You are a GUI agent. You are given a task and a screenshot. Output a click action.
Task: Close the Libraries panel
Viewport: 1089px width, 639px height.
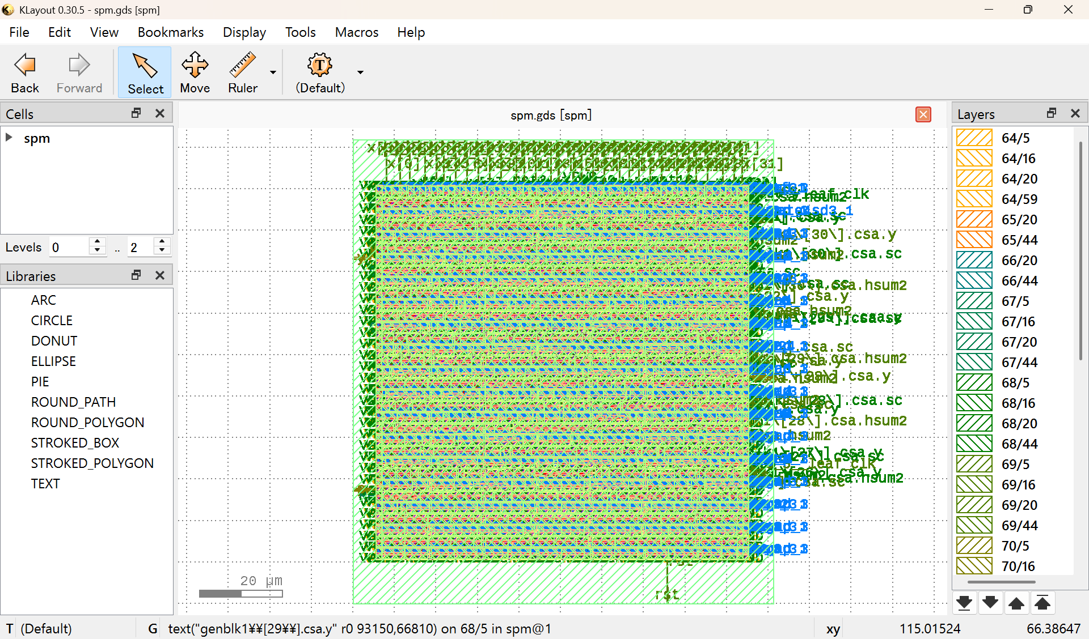160,275
